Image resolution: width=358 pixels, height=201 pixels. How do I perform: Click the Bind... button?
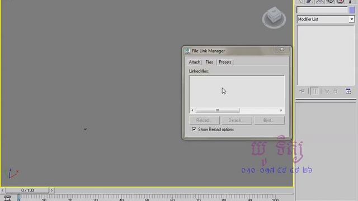click(x=269, y=120)
